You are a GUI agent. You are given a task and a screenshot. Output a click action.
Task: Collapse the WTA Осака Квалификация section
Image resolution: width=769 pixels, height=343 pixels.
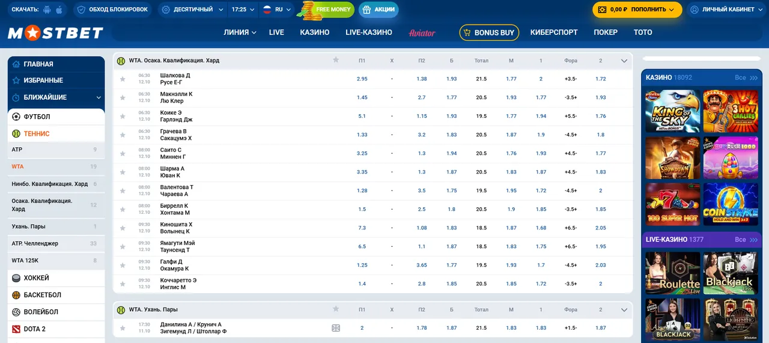[x=624, y=61]
